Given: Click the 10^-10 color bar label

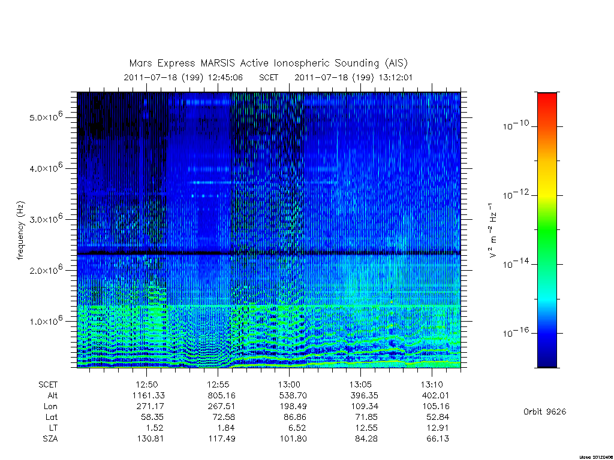Looking at the screenshot, I should pos(516,125).
